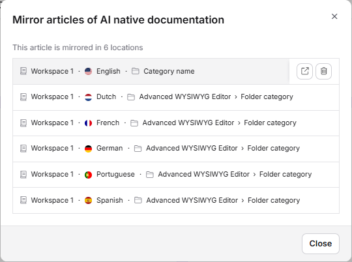This screenshot has width=352, height=262.
Task: Select 'Dutch' language label
Action: click(x=106, y=96)
